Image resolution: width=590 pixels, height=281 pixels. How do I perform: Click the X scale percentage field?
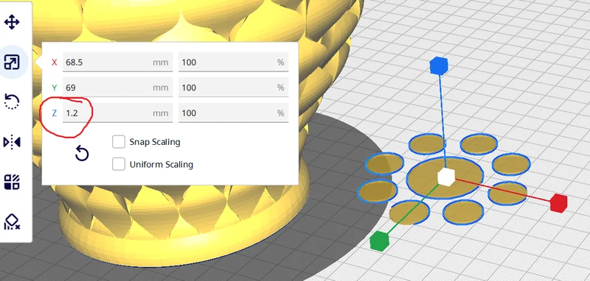point(233,62)
